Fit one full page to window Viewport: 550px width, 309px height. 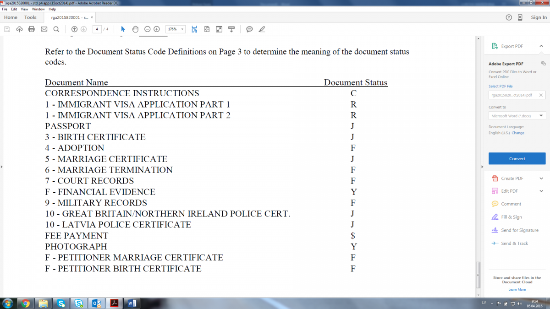pos(207,29)
